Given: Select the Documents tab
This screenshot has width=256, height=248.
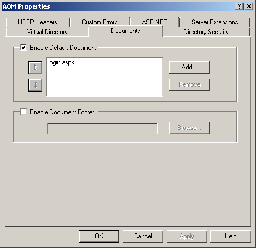Looking at the screenshot, I should (126, 31).
